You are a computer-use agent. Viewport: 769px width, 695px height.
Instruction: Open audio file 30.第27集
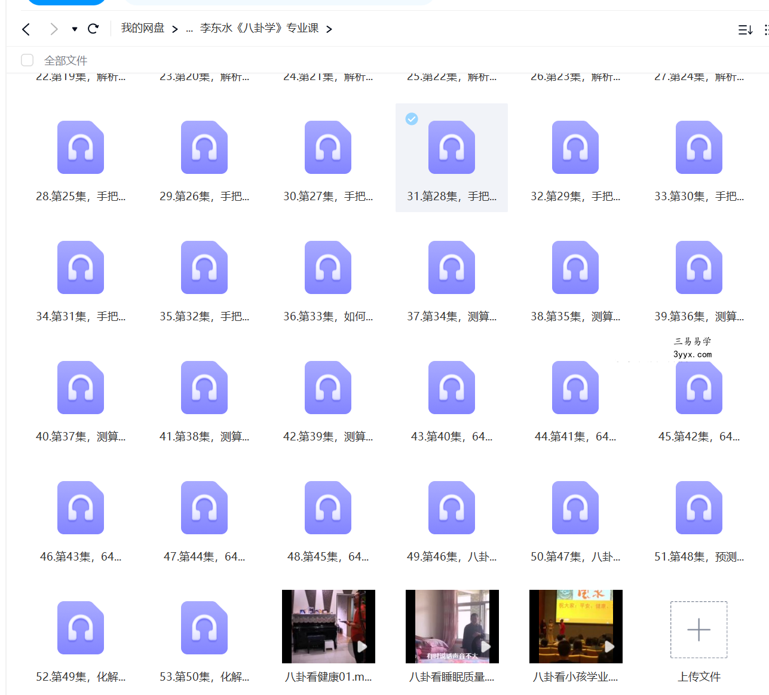[328, 148]
